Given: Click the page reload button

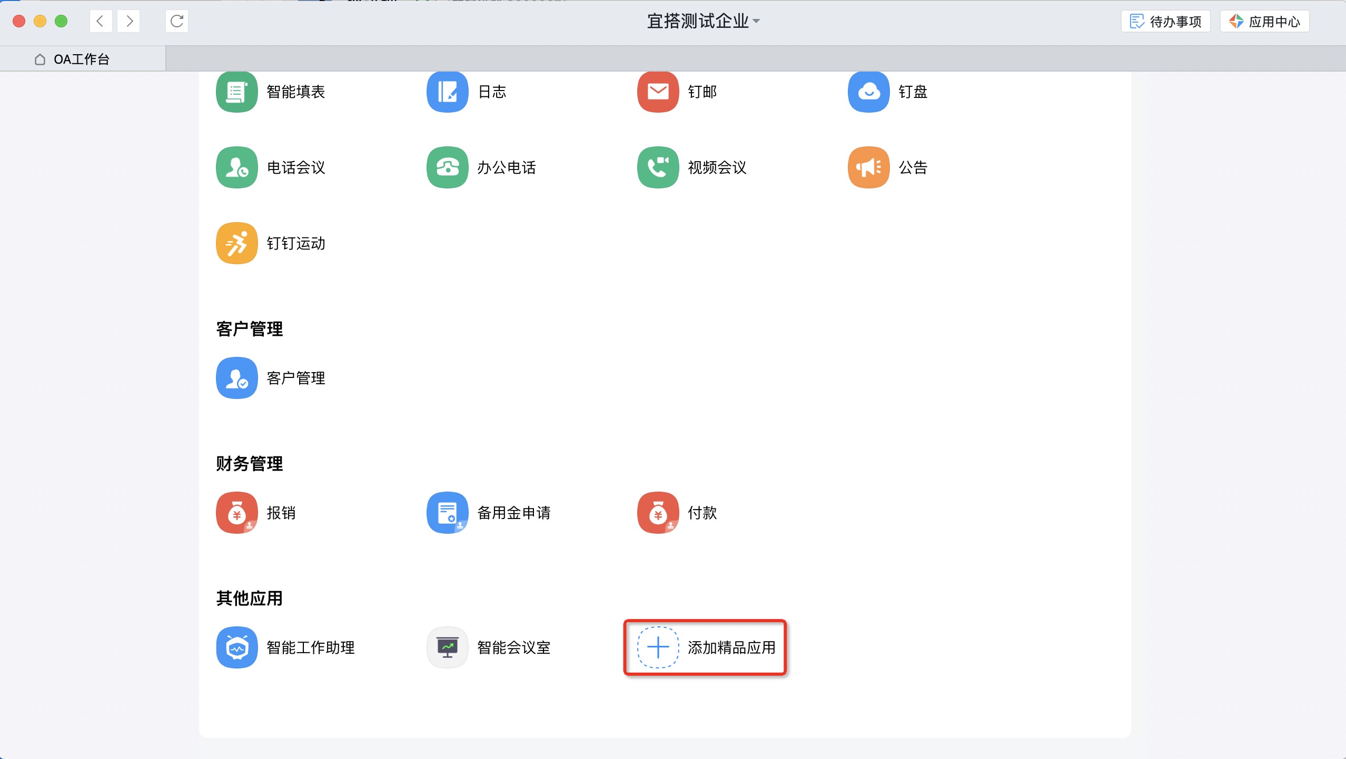Looking at the screenshot, I should pyautogui.click(x=177, y=21).
